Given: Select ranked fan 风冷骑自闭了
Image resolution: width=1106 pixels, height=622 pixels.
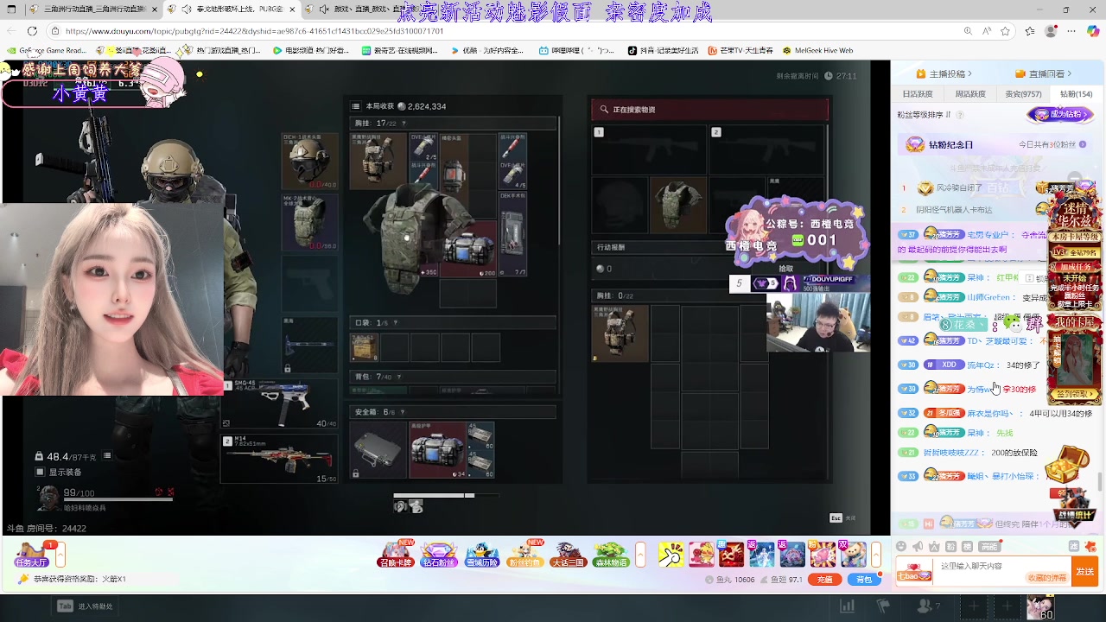Looking at the screenshot, I should pos(959,188).
